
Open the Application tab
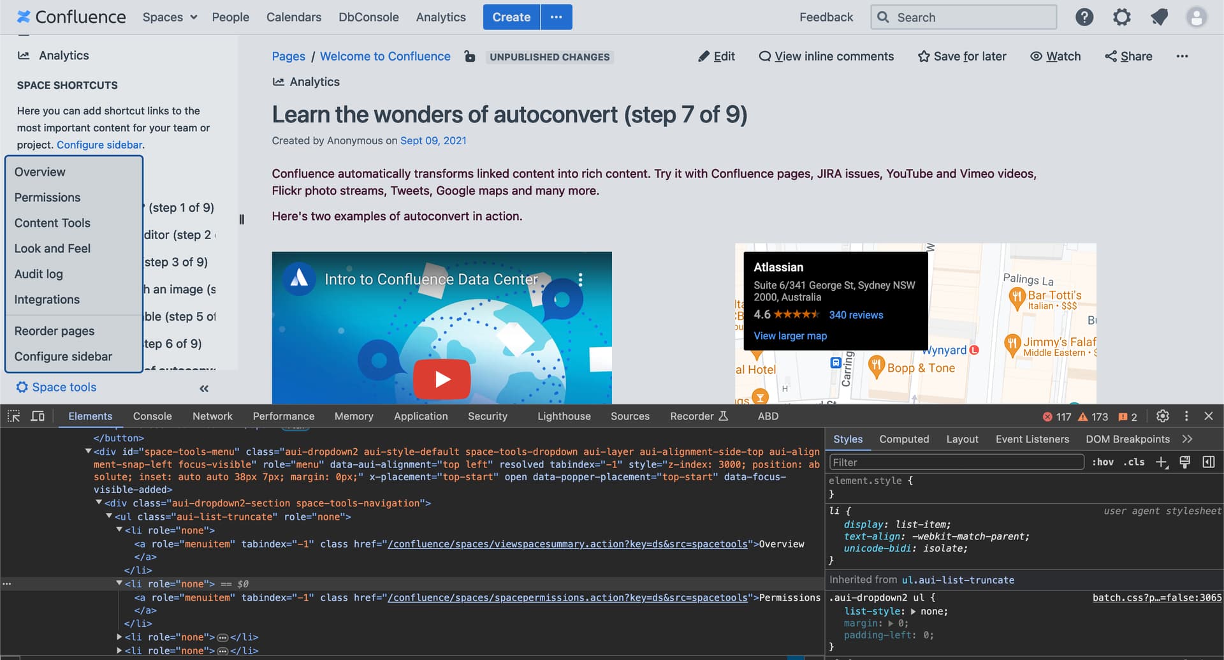click(x=421, y=416)
